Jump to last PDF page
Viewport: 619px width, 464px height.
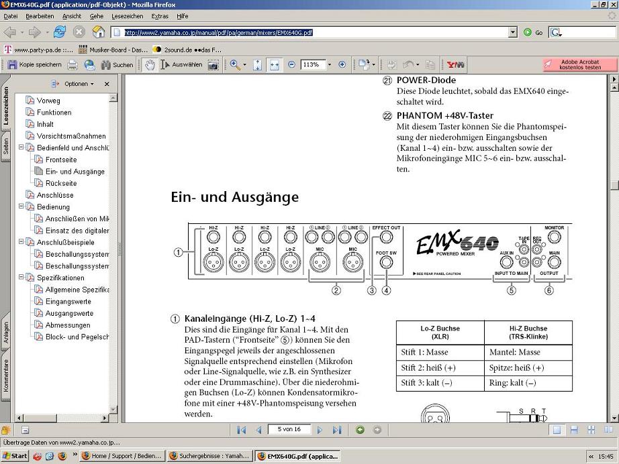337,430
